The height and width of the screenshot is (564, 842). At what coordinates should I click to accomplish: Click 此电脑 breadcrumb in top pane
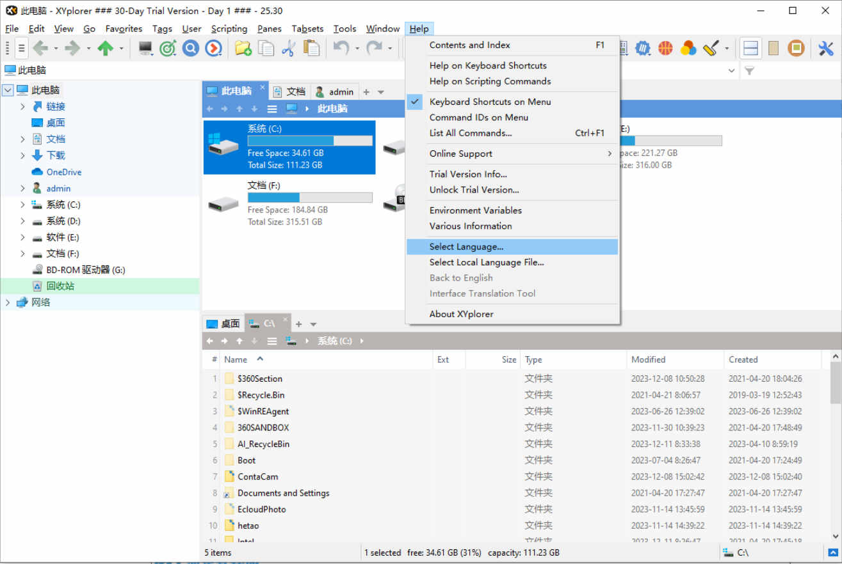(x=332, y=109)
